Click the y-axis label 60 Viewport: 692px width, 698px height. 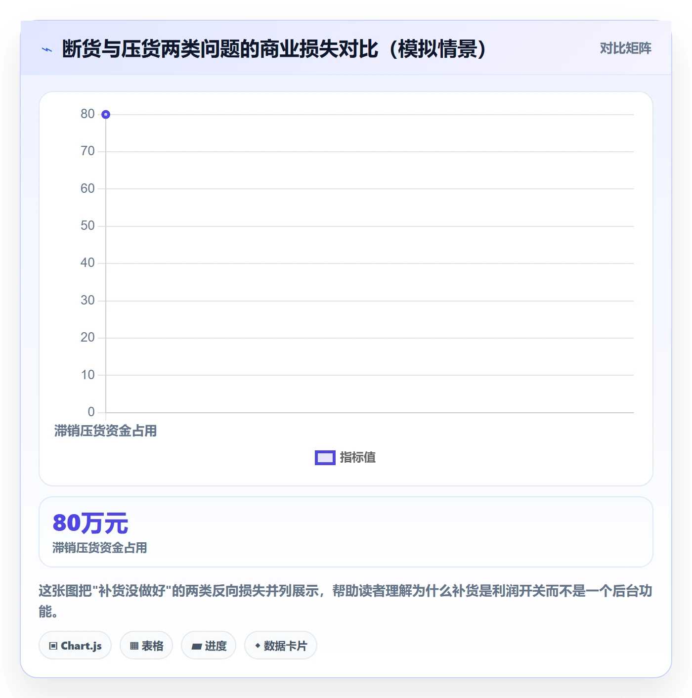click(x=87, y=189)
